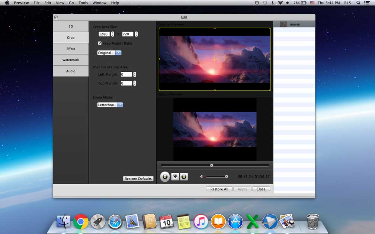Click the Left Margin input field

click(x=126, y=75)
